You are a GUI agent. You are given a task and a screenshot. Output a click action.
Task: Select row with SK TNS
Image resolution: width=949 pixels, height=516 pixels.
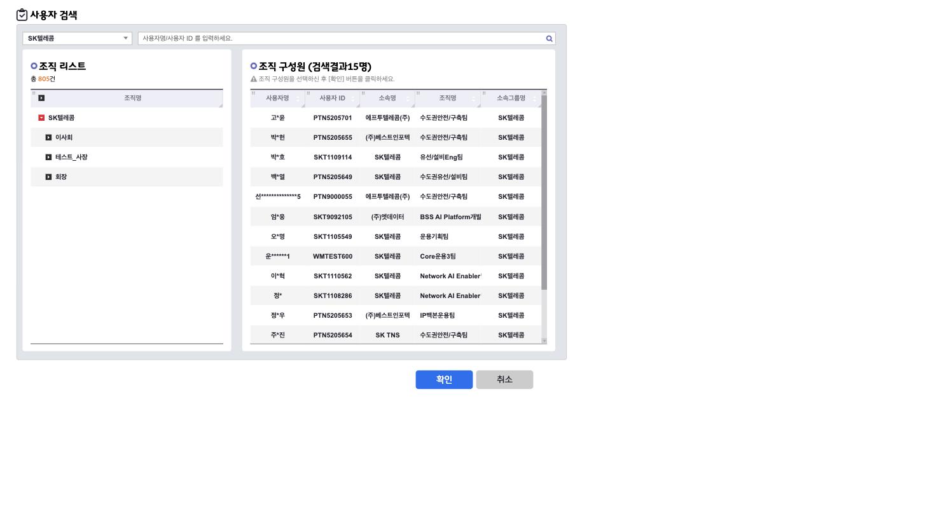coord(396,335)
